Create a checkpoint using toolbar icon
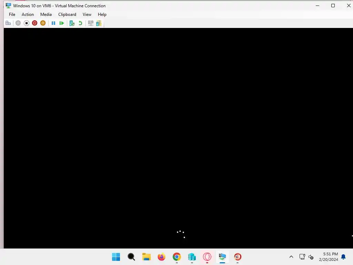353x265 pixels. 72,23
